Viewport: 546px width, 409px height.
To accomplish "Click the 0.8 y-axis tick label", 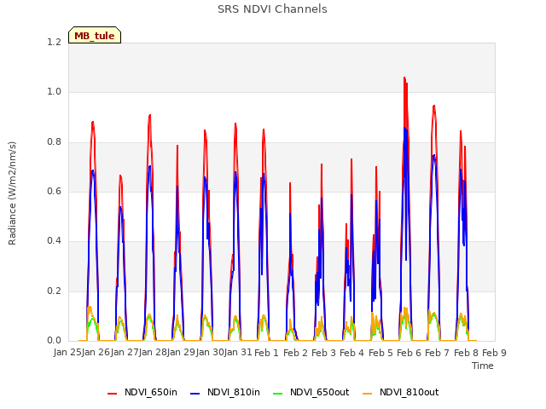I will [55, 141].
